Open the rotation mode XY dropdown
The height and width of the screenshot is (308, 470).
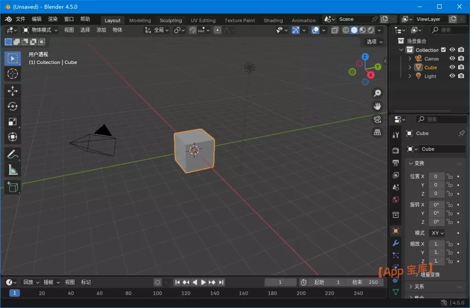pyautogui.click(x=436, y=233)
